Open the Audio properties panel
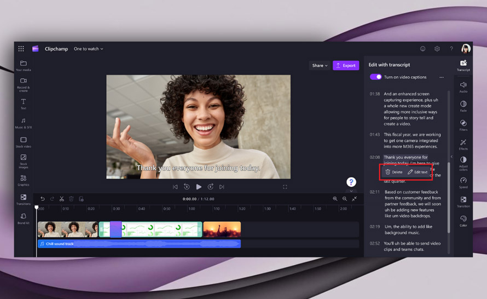The width and height of the screenshot is (487, 299). [x=463, y=87]
